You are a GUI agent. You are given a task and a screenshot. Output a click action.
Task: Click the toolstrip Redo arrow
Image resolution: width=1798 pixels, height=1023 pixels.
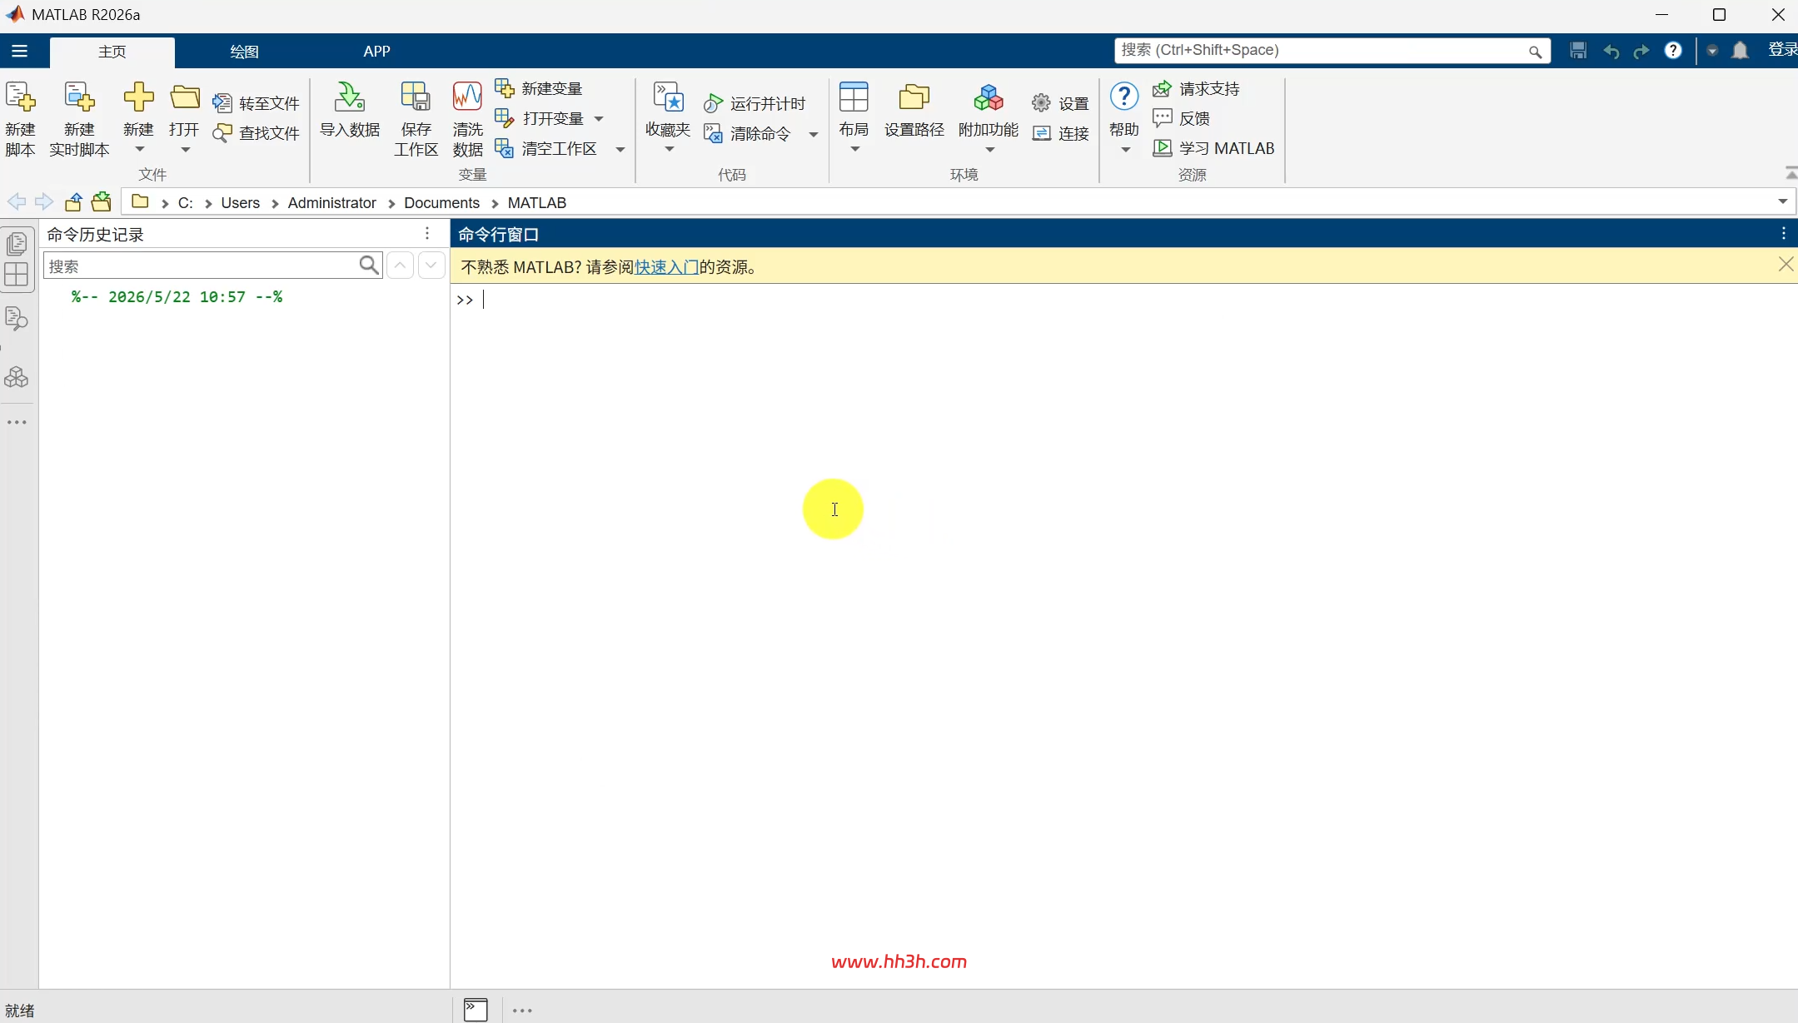point(1641,52)
